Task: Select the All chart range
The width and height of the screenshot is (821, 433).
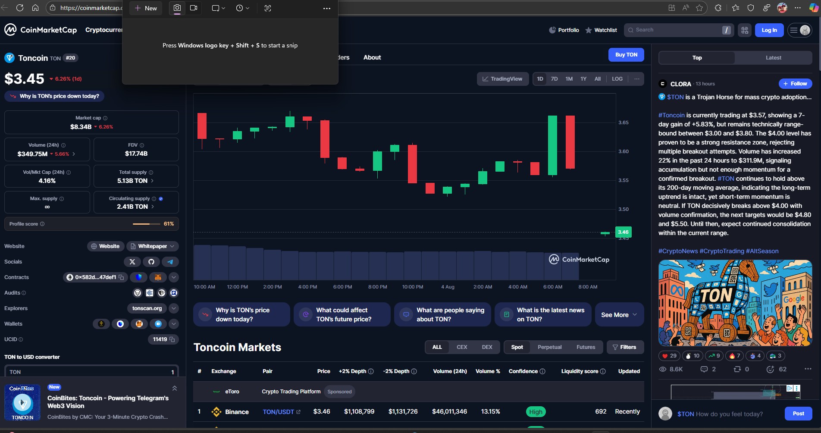Action: [598, 79]
